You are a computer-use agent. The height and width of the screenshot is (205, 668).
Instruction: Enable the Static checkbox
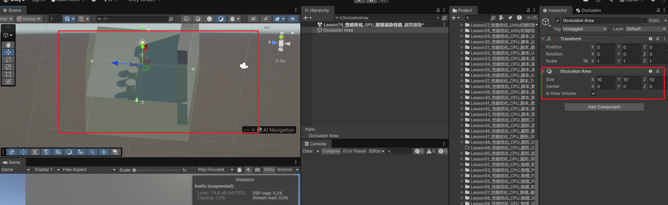(x=644, y=21)
